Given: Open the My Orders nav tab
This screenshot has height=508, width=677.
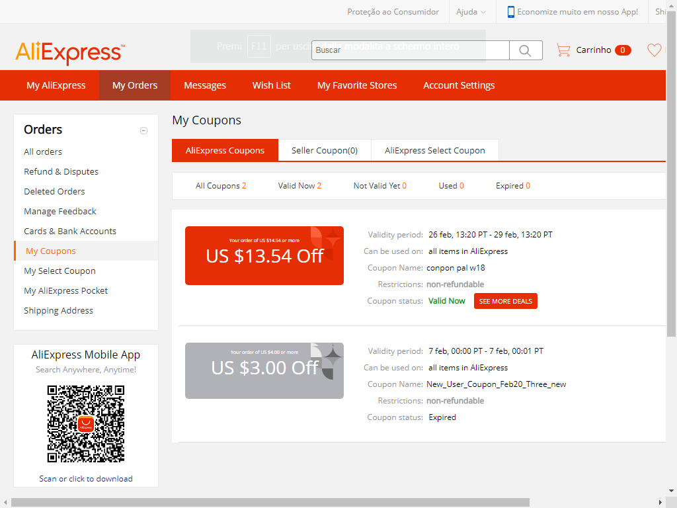Looking at the screenshot, I should [135, 85].
